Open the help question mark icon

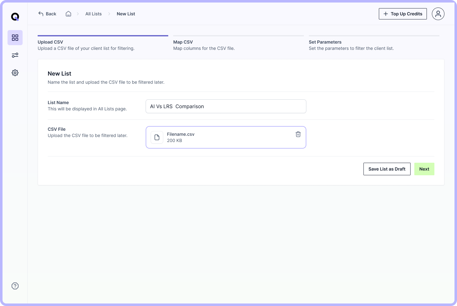(x=15, y=286)
